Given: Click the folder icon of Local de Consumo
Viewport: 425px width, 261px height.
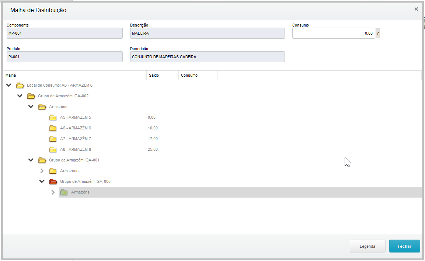Looking at the screenshot, I should pos(20,86).
